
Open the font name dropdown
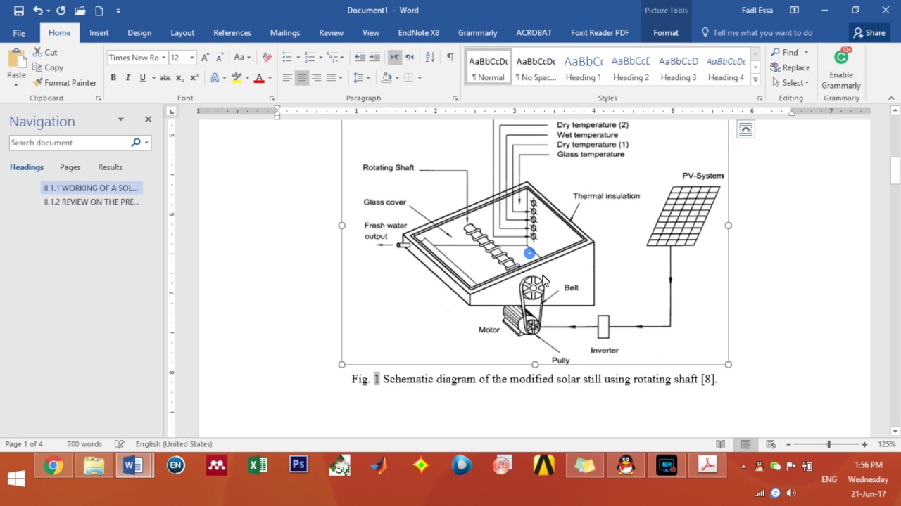pos(164,58)
